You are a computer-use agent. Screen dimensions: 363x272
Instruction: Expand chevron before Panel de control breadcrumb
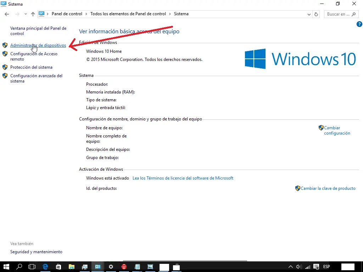click(x=48, y=14)
